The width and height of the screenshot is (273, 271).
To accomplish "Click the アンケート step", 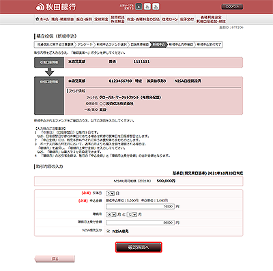I will 85,44.
